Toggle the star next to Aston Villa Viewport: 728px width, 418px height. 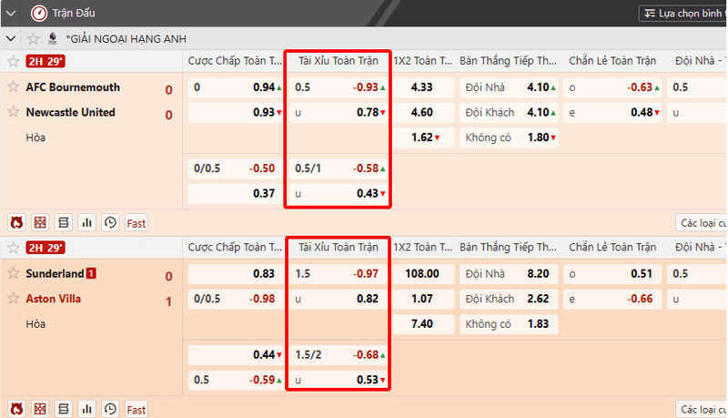(14, 299)
